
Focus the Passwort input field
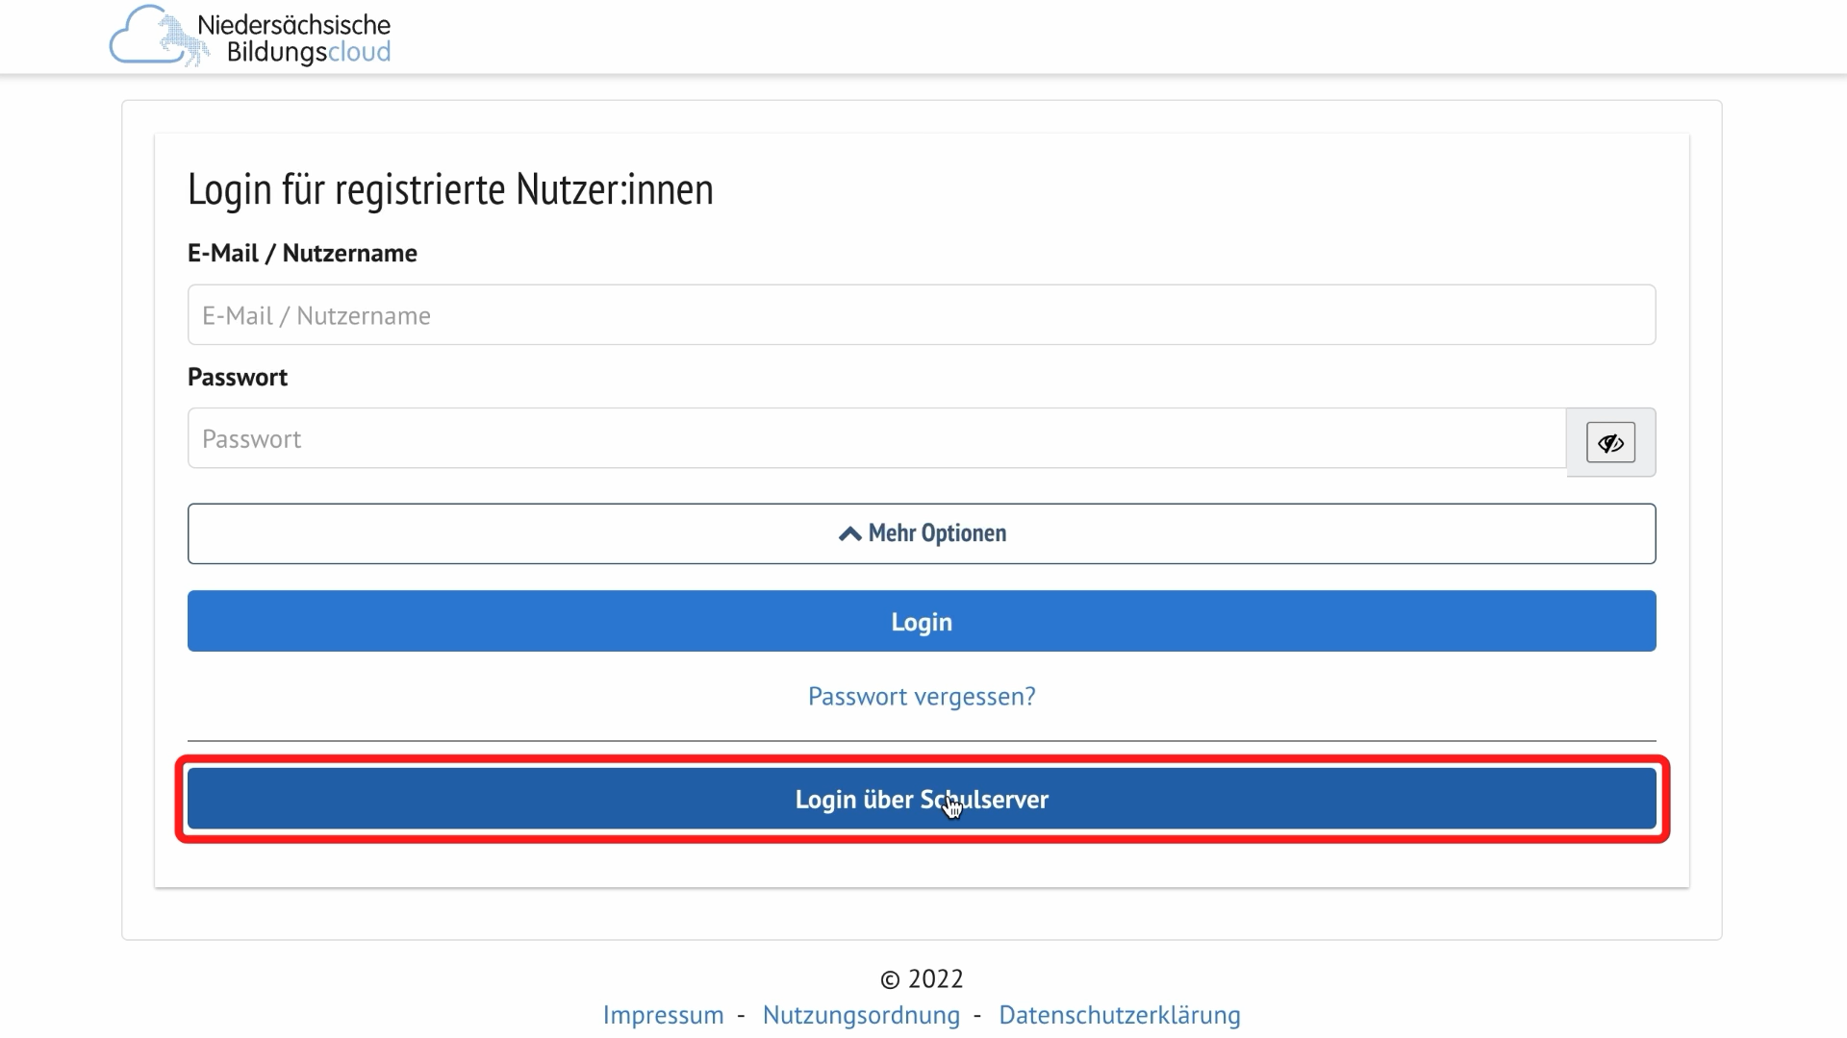pyautogui.click(x=875, y=439)
